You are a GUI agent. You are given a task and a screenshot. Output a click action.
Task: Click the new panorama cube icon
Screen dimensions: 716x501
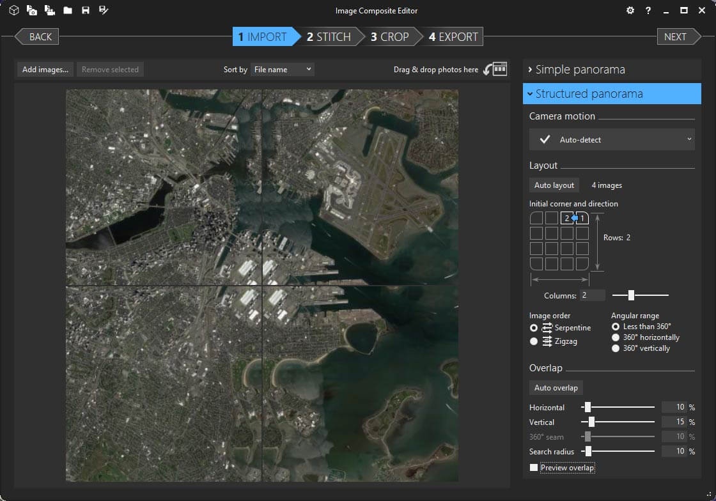13,10
